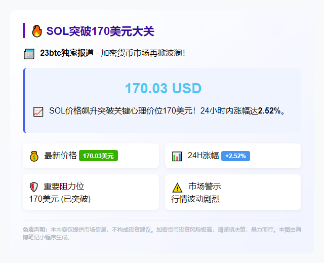This screenshot has width=324, height=263.
Task: Click the rising chart icon before SOL价格飙升
Action: point(38,111)
